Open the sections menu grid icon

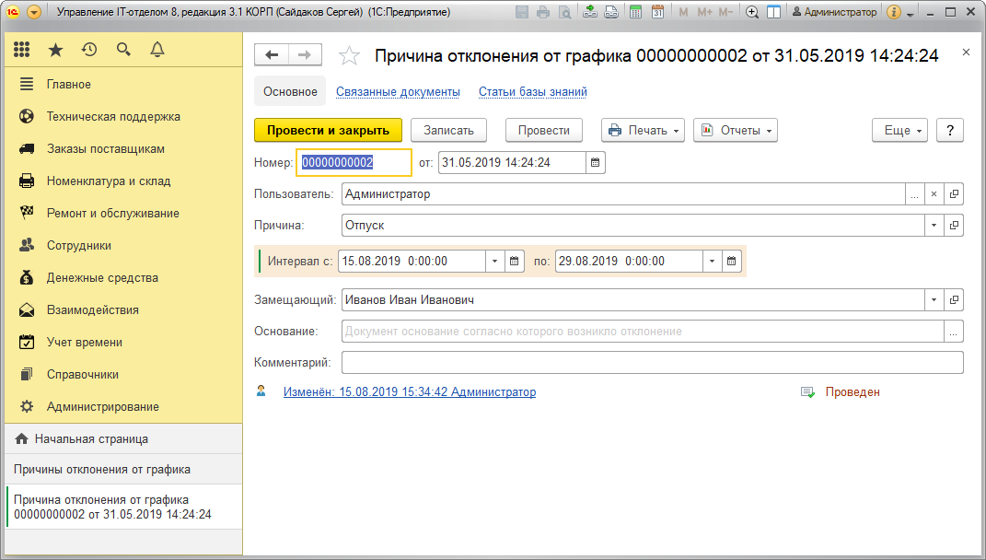22,50
